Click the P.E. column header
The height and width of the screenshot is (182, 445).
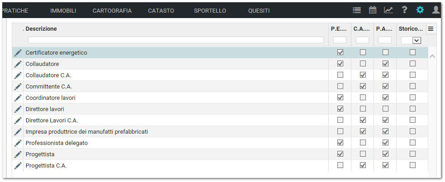(x=339, y=28)
